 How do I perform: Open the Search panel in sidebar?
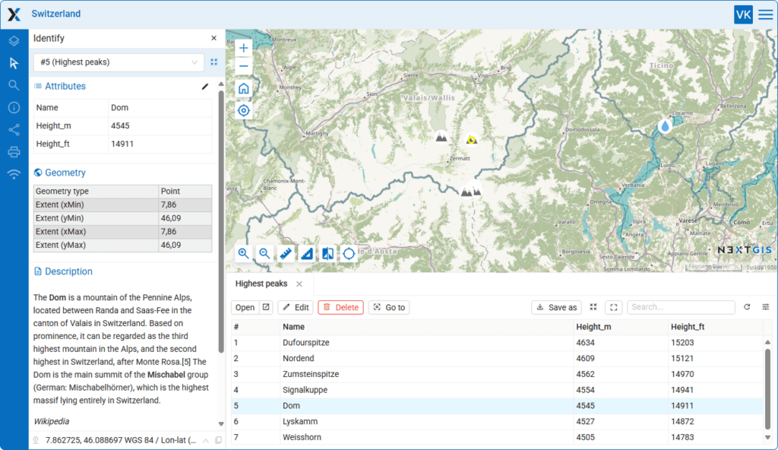pos(14,85)
